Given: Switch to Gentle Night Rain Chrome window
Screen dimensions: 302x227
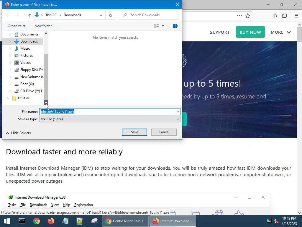Looking at the screenshot, I should pyautogui.click(x=125, y=221).
